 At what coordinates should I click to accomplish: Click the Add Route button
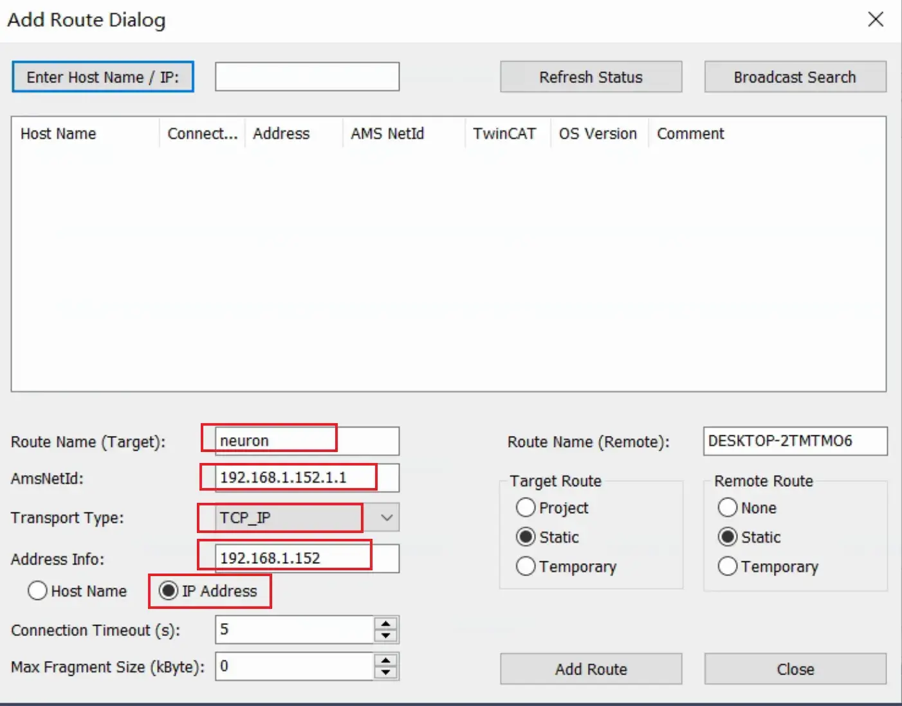point(590,669)
